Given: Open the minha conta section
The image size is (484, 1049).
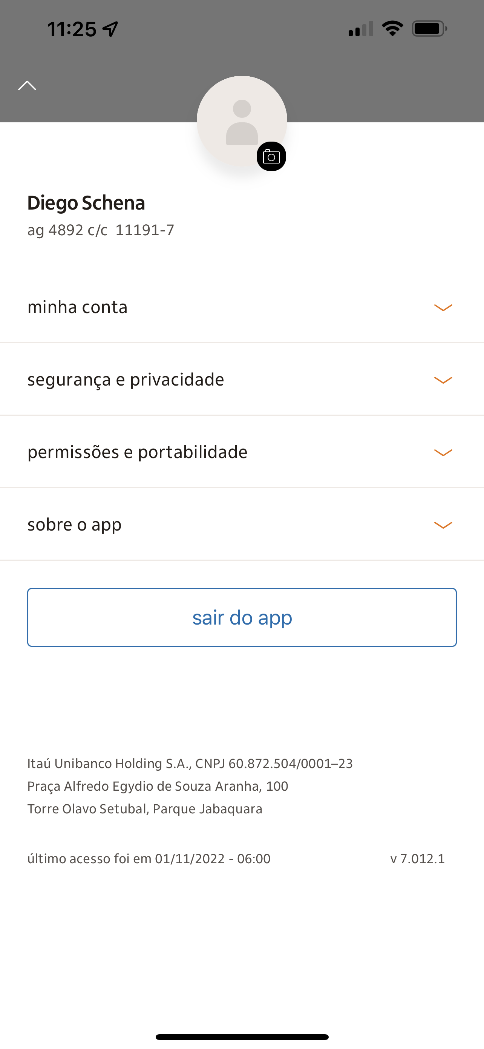Looking at the screenshot, I should coord(78,307).
